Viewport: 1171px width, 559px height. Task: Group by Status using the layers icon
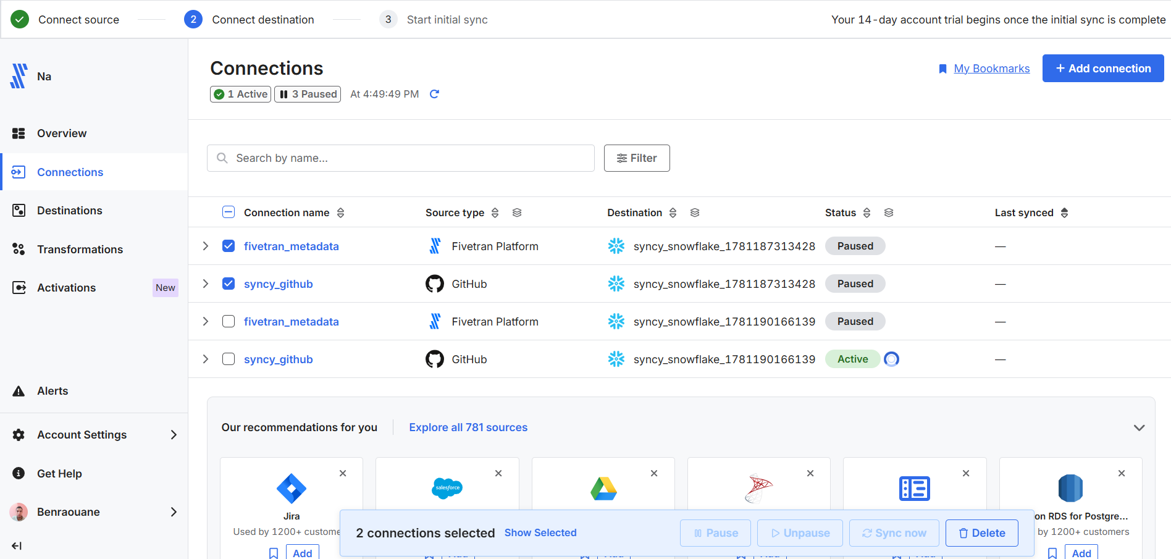(889, 212)
